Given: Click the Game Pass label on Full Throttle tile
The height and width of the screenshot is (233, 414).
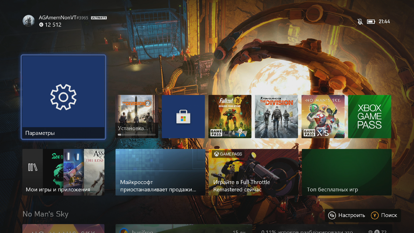Looking at the screenshot, I should [x=228, y=154].
